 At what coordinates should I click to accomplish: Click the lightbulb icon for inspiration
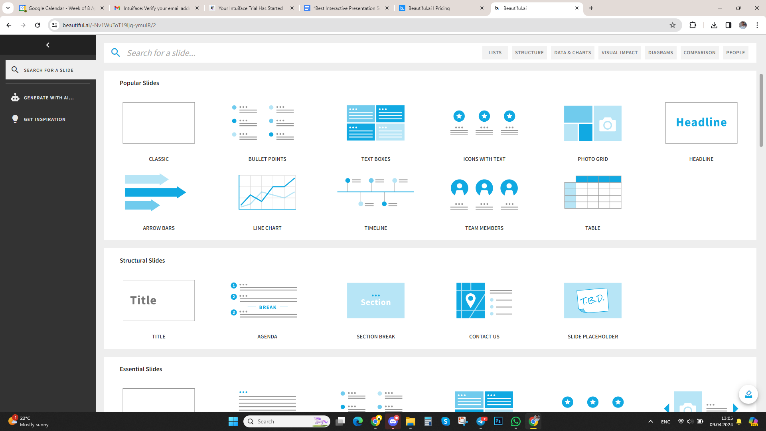pyautogui.click(x=15, y=119)
